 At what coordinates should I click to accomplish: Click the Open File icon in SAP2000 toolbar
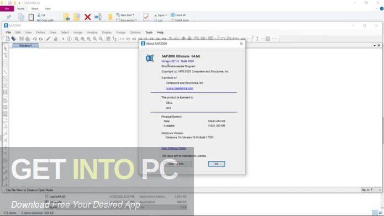click(13, 39)
